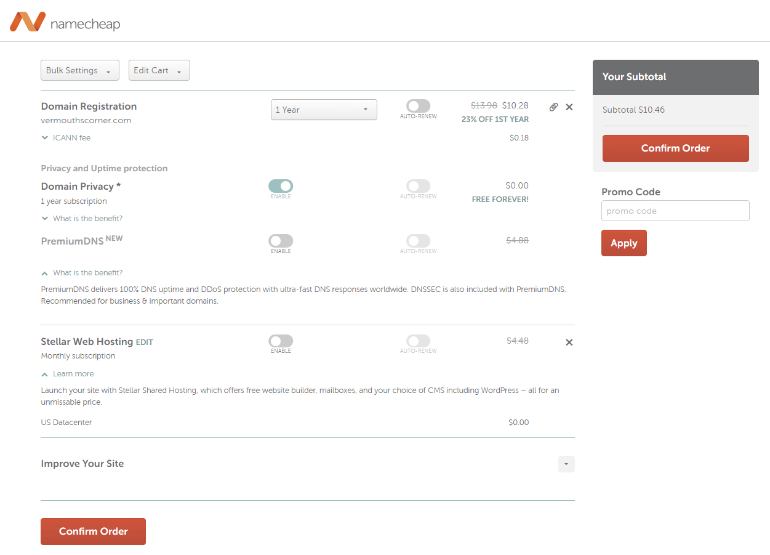Screen dimensions: 770x555
Task: Enable Stellar Web Hosting toggle
Action: (x=281, y=341)
